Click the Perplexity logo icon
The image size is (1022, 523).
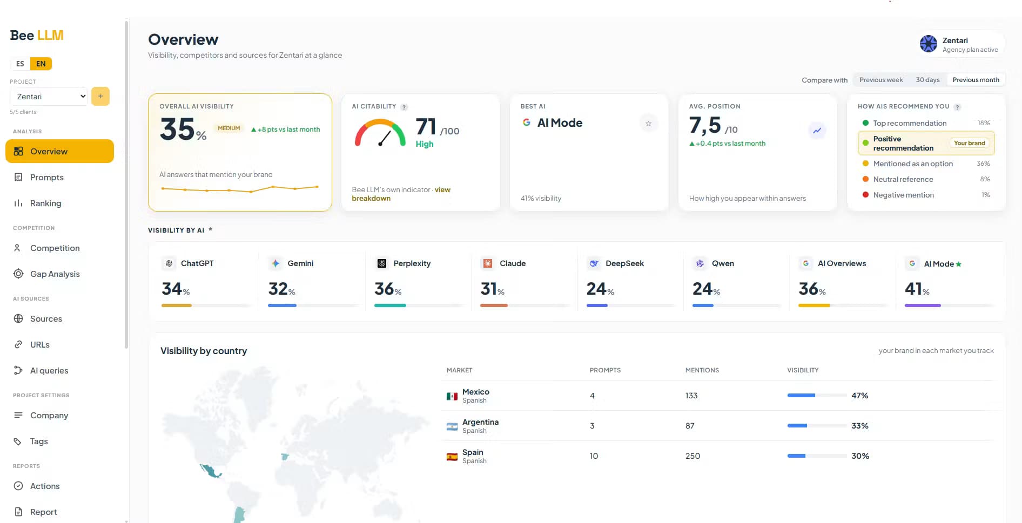382,263
